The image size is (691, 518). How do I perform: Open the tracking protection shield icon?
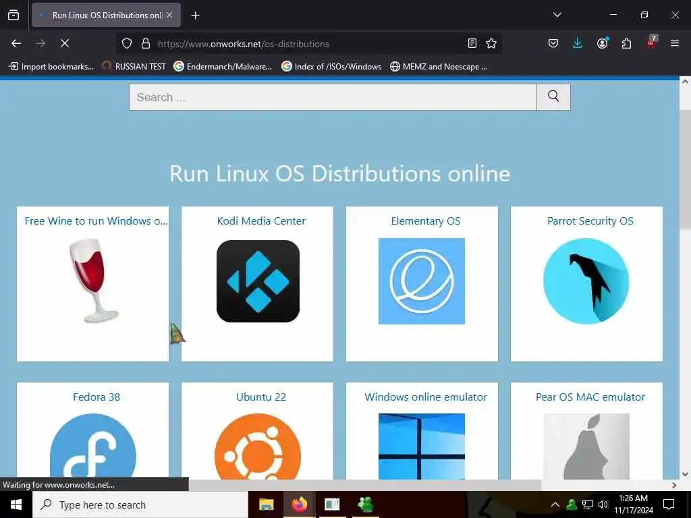(x=127, y=43)
